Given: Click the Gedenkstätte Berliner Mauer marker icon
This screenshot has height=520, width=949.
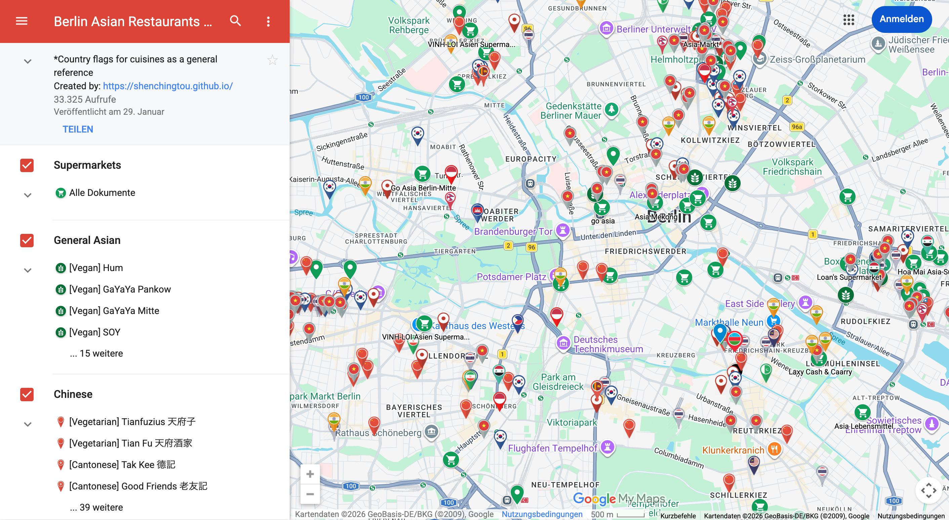Looking at the screenshot, I should pyautogui.click(x=612, y=109).
